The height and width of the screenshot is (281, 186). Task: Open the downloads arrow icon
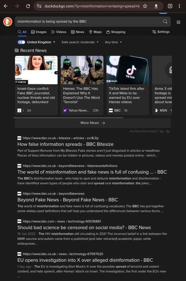pyautogui.click(x=156, y=6)
